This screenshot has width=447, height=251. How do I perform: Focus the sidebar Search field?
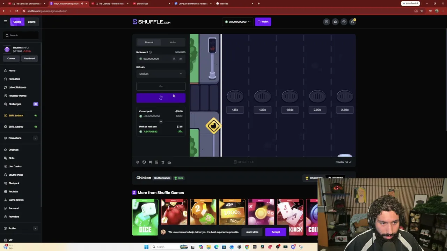(21, 35)
